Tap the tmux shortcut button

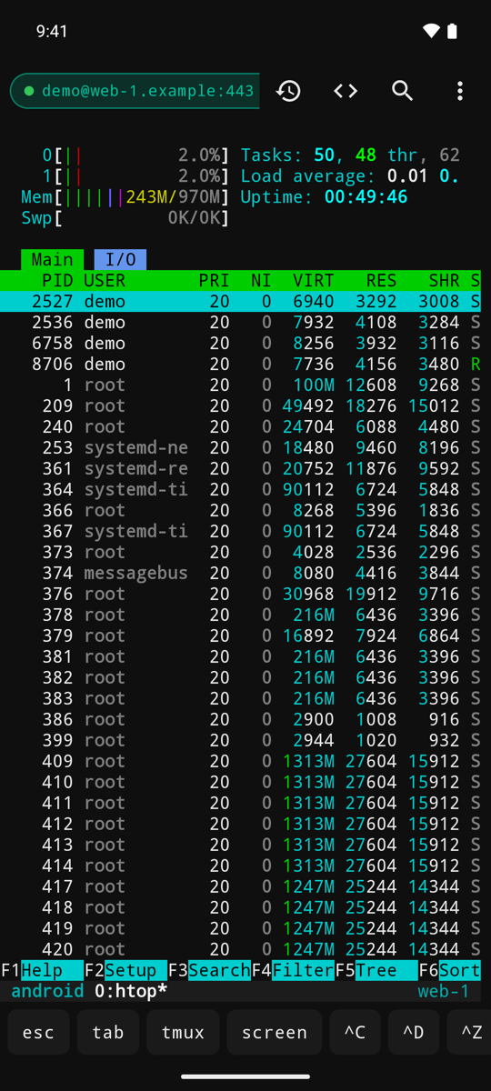tap(183, 1032)
